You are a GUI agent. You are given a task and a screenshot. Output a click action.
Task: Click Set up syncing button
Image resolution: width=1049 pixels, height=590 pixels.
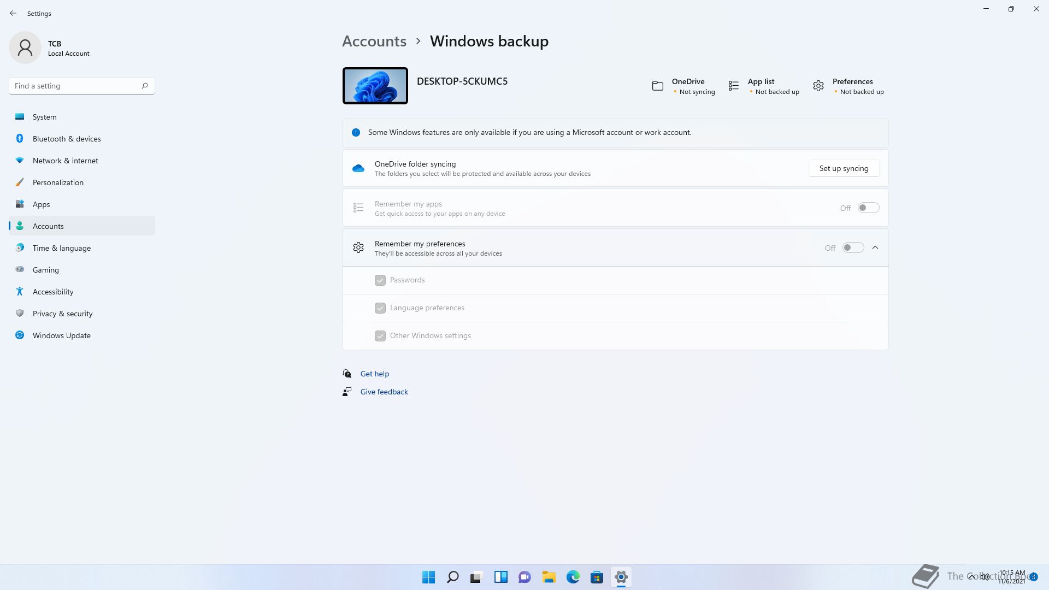click(x=844, y=168)
